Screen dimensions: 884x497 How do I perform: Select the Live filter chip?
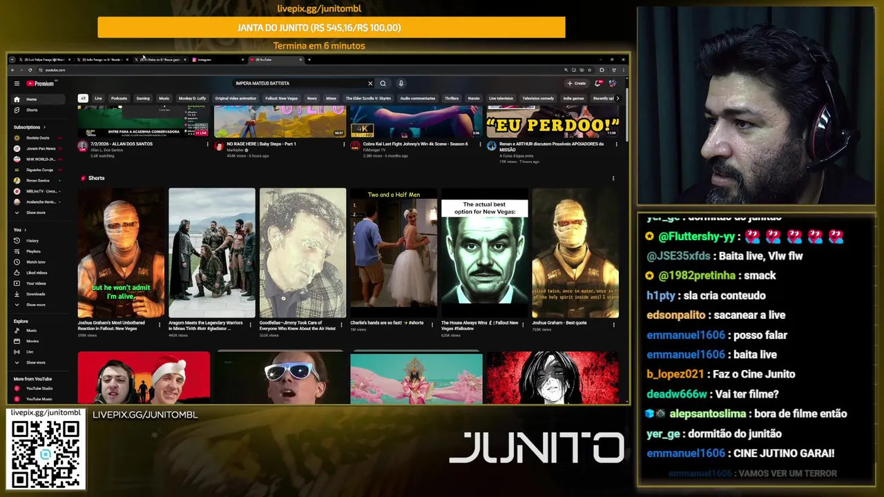click(98, 98)
